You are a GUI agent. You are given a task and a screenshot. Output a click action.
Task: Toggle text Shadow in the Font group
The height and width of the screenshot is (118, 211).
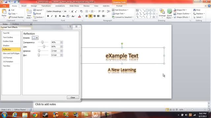60,16
